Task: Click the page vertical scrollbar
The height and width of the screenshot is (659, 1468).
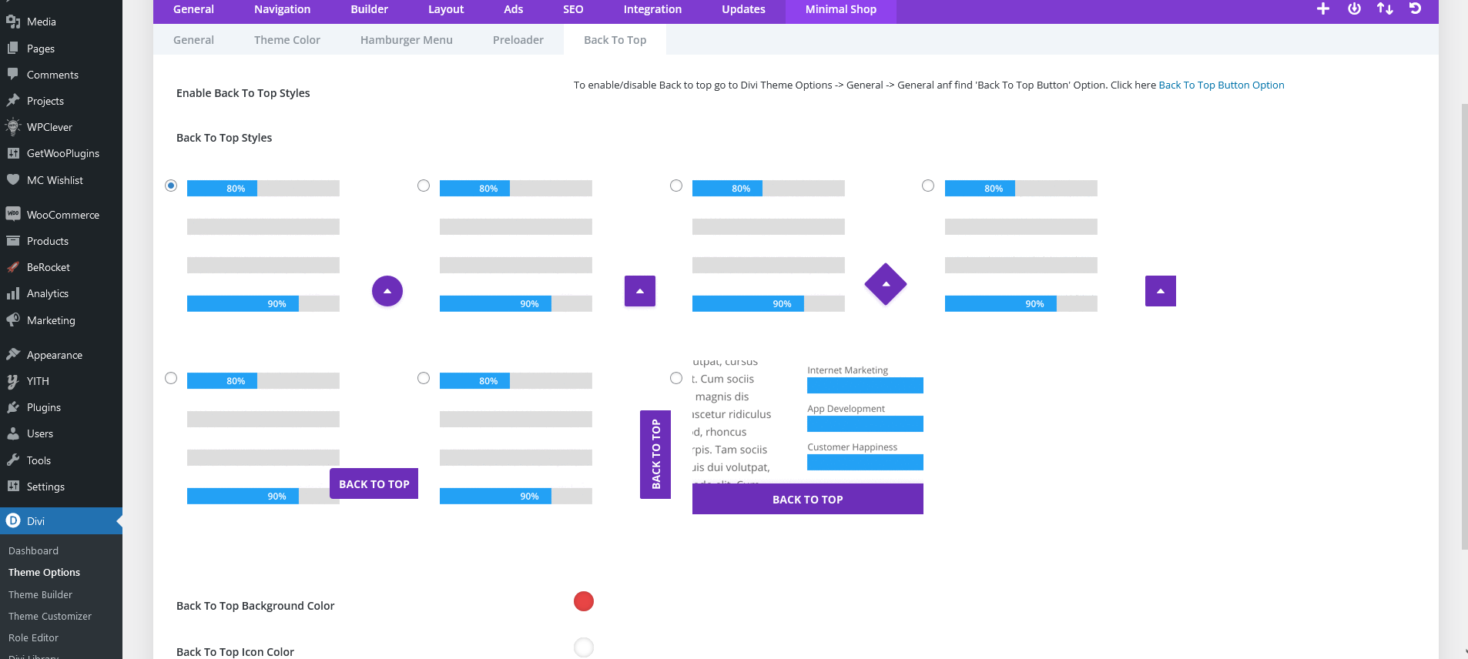Action: pyautogui.click(x=1464, y=326)
